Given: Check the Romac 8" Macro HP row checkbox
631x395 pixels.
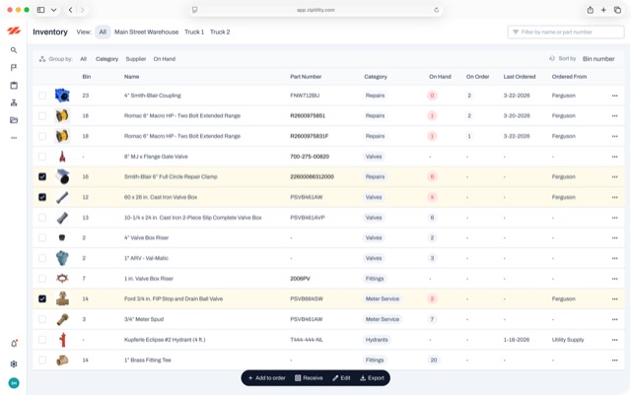Looking at the screenshot, I should click(42, 116).
